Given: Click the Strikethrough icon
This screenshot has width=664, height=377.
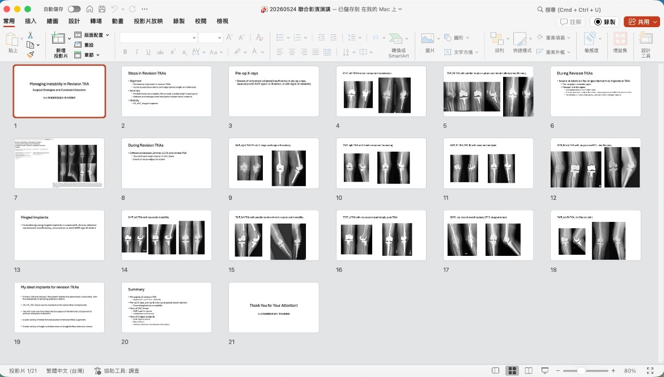Looking at the screenshot, I should pyautogui.click(x=160, y=52).
